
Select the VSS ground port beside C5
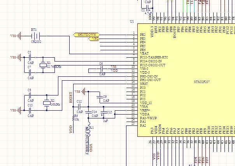click(16, 57)
